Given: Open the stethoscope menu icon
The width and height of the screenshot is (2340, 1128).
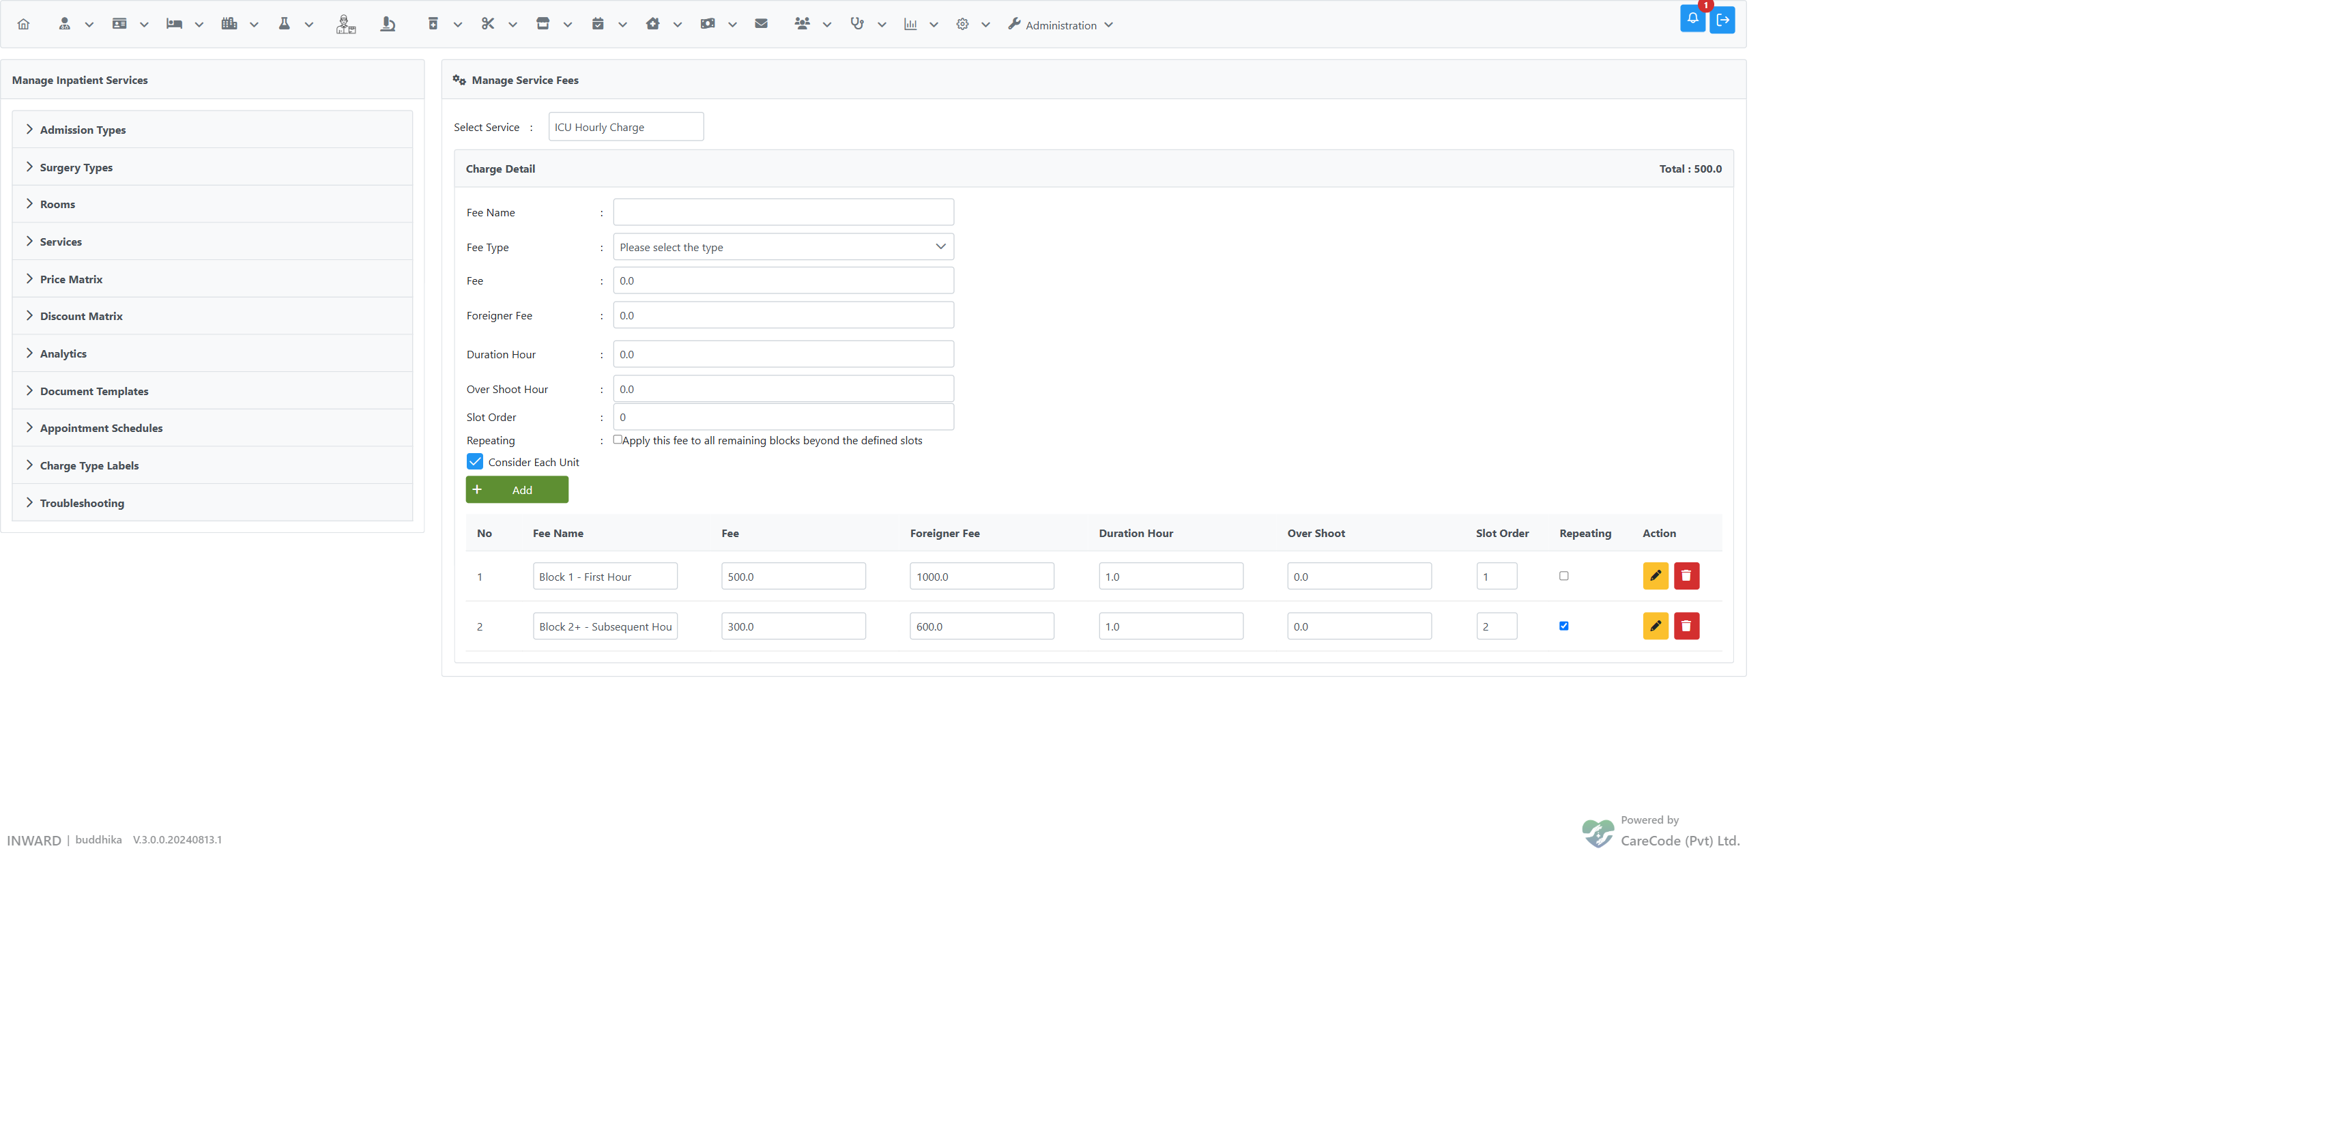Looking at the screenshot, I should tap(858, 25).
